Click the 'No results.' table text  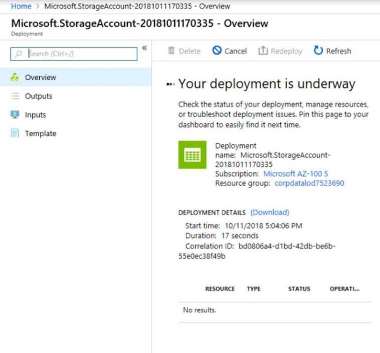coord(200,310)
